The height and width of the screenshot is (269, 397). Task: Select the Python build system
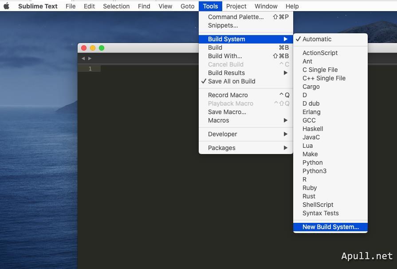pyautogui.click(x=330, y=162)
